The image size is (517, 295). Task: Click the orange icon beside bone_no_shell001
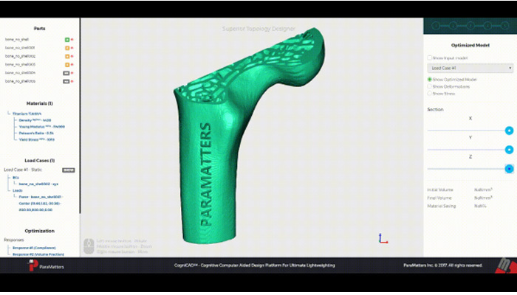(67, 48)
